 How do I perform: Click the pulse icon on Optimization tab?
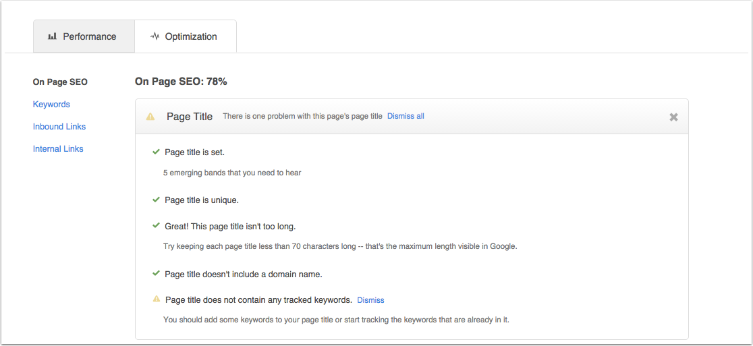155,36
